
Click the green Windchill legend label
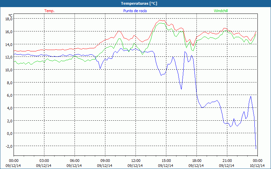click(221, 11)
